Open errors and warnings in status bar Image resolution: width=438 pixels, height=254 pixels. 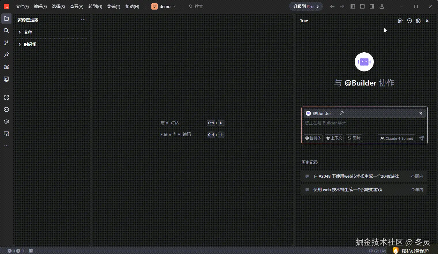(15, 251)
